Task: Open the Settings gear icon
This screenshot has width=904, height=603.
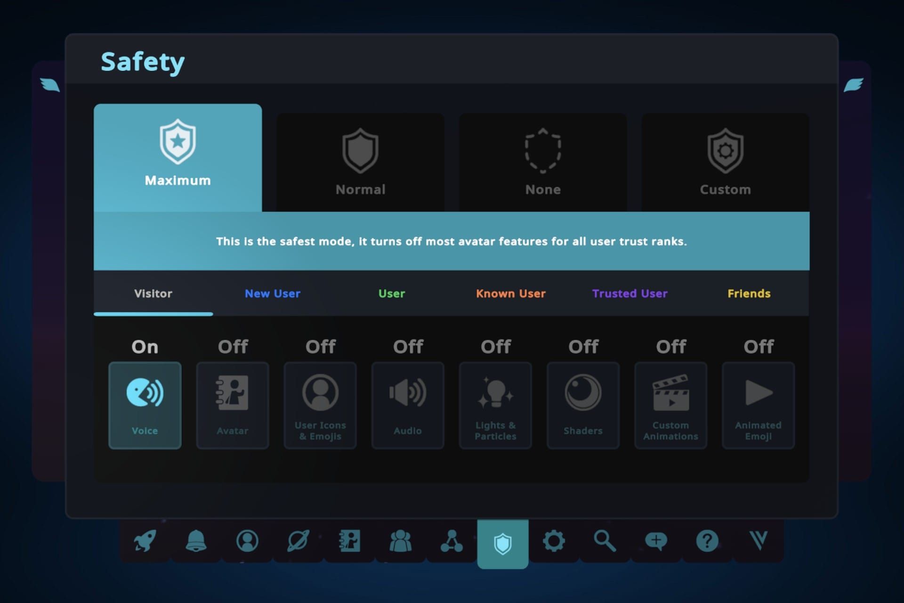Action: click(554, 542)
